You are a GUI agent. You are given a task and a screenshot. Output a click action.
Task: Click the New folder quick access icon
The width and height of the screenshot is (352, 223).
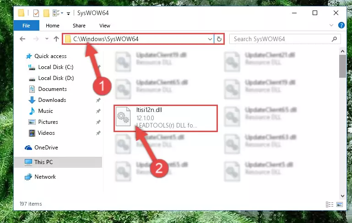pos(46,13)
